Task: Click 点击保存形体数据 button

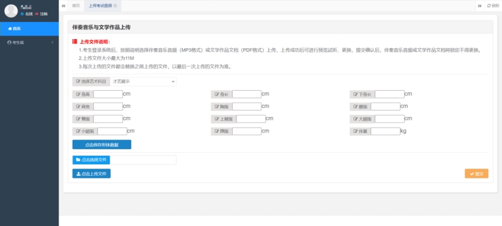Action: [102, 144]
